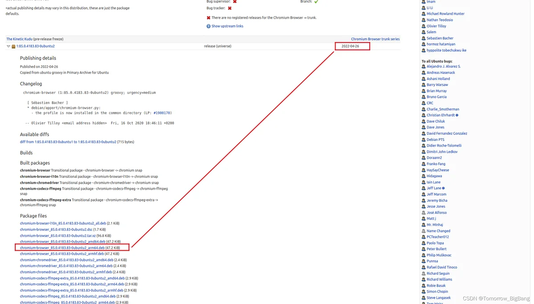Click the 2022-04-26 release date text

pos(350,46)
